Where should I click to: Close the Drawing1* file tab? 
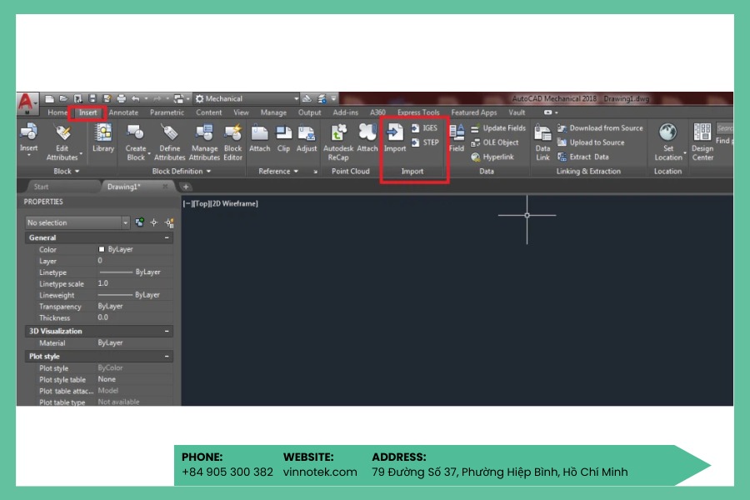165,187
